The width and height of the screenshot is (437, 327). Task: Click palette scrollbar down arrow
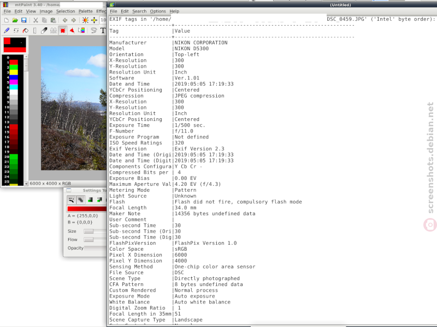[26, 184]
